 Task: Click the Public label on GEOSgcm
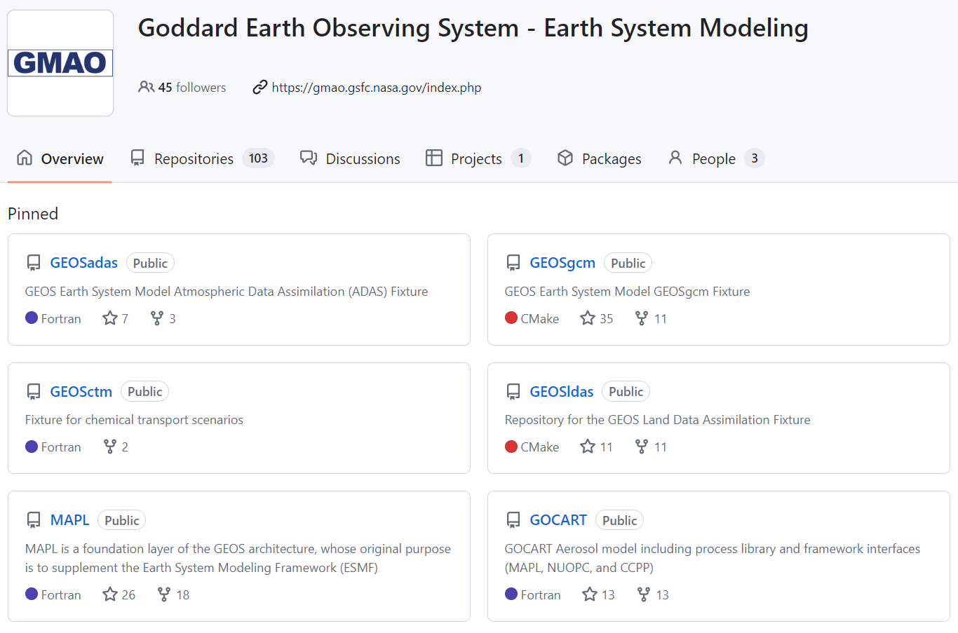click(x=628, y=263)
